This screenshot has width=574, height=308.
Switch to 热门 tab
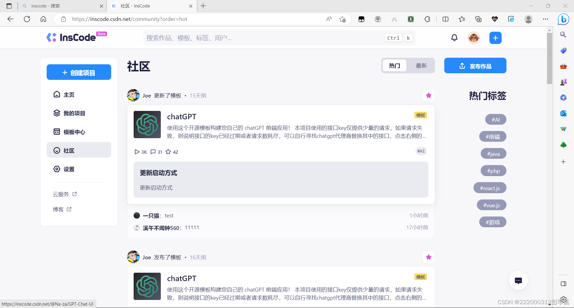pos(394,65)
